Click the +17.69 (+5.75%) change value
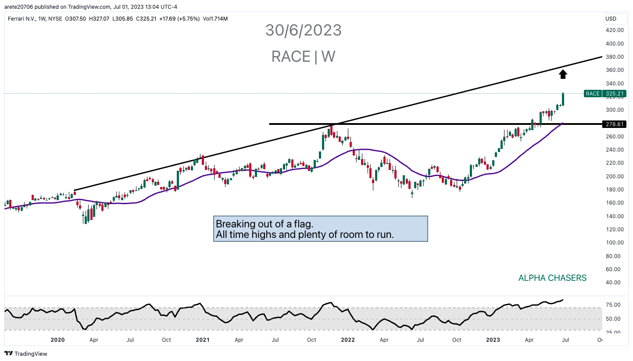This screenshot has width=633, height=361. click(x=180, y=19)
